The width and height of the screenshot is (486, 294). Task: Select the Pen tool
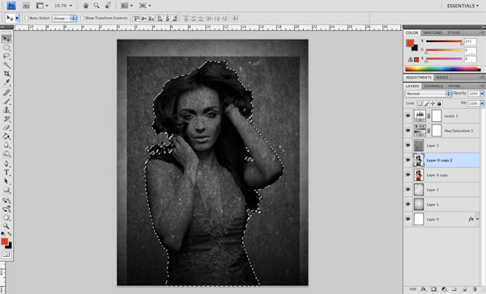[x=6, y=164]
